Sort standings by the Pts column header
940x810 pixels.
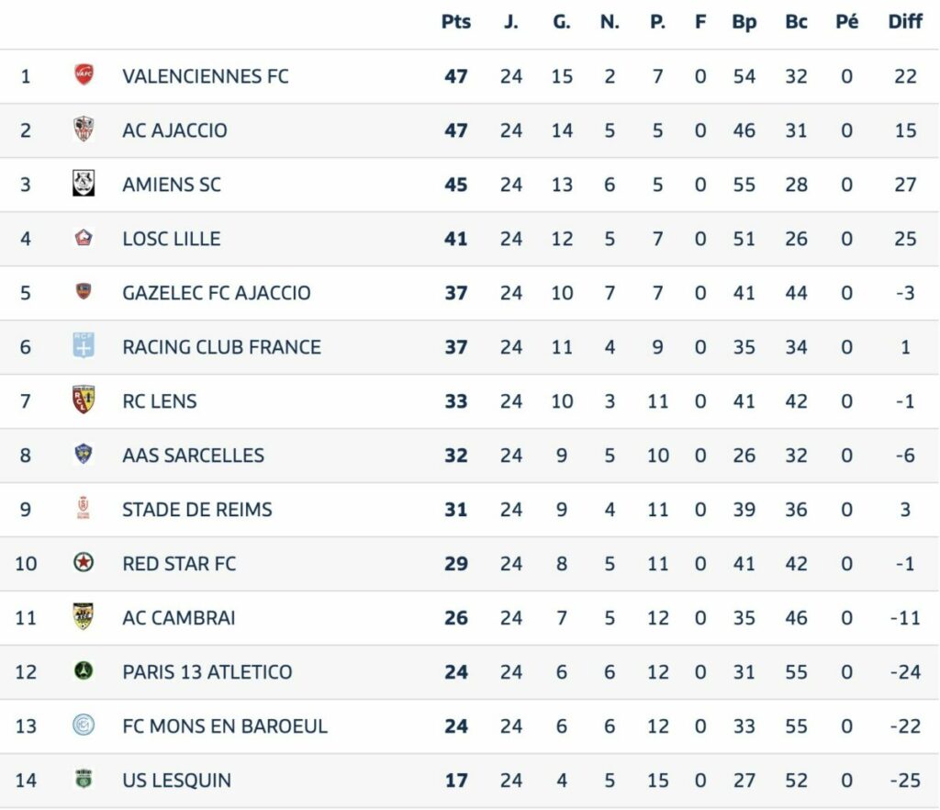pyautogui.click(x=456, y=22)
